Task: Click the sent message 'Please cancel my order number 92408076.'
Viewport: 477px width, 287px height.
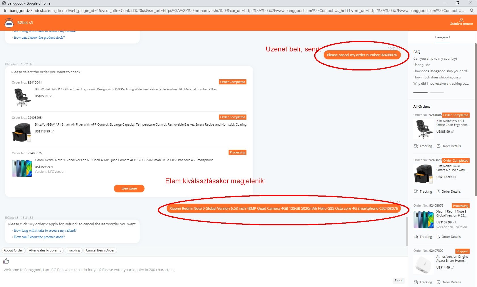Action: [362, 55]
